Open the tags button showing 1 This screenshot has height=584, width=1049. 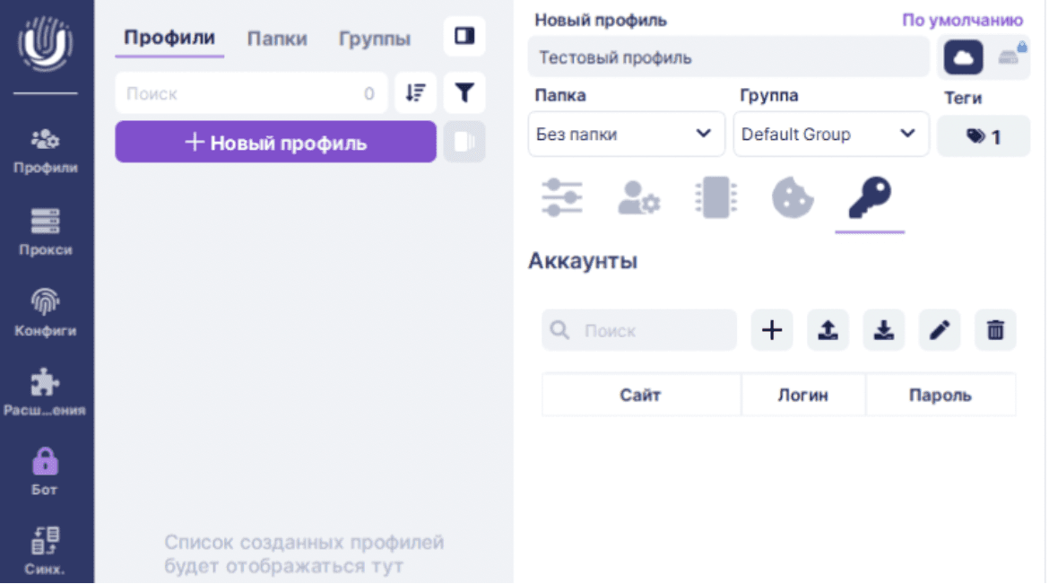[x=984, y=136]
